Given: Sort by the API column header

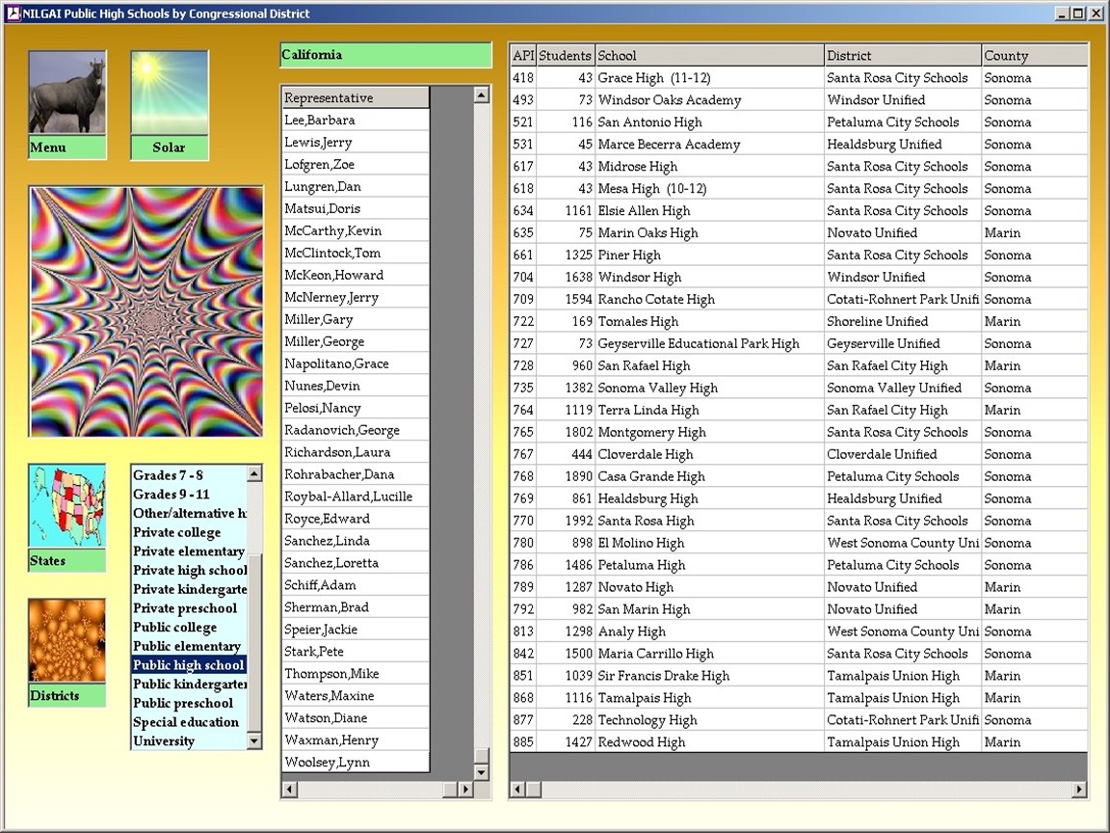Looking at the screenshot, I should point(522,56).
